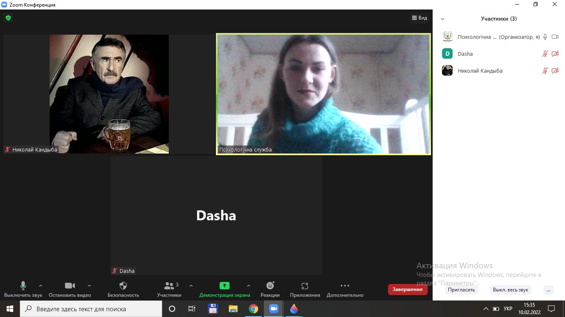The height and width of the screenshot is (317, 565).
Task: Open Google Chrome from the taskbar
Action: click(254, 309)
